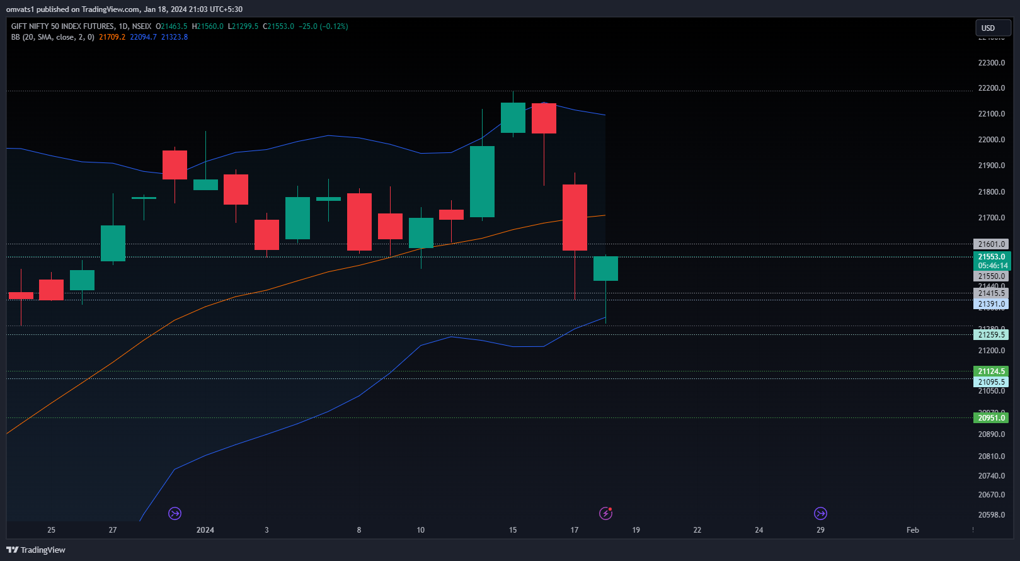1020x561 pixels.
Task: Click the 20598.0 price axis value
Action: tap(992, 515)
